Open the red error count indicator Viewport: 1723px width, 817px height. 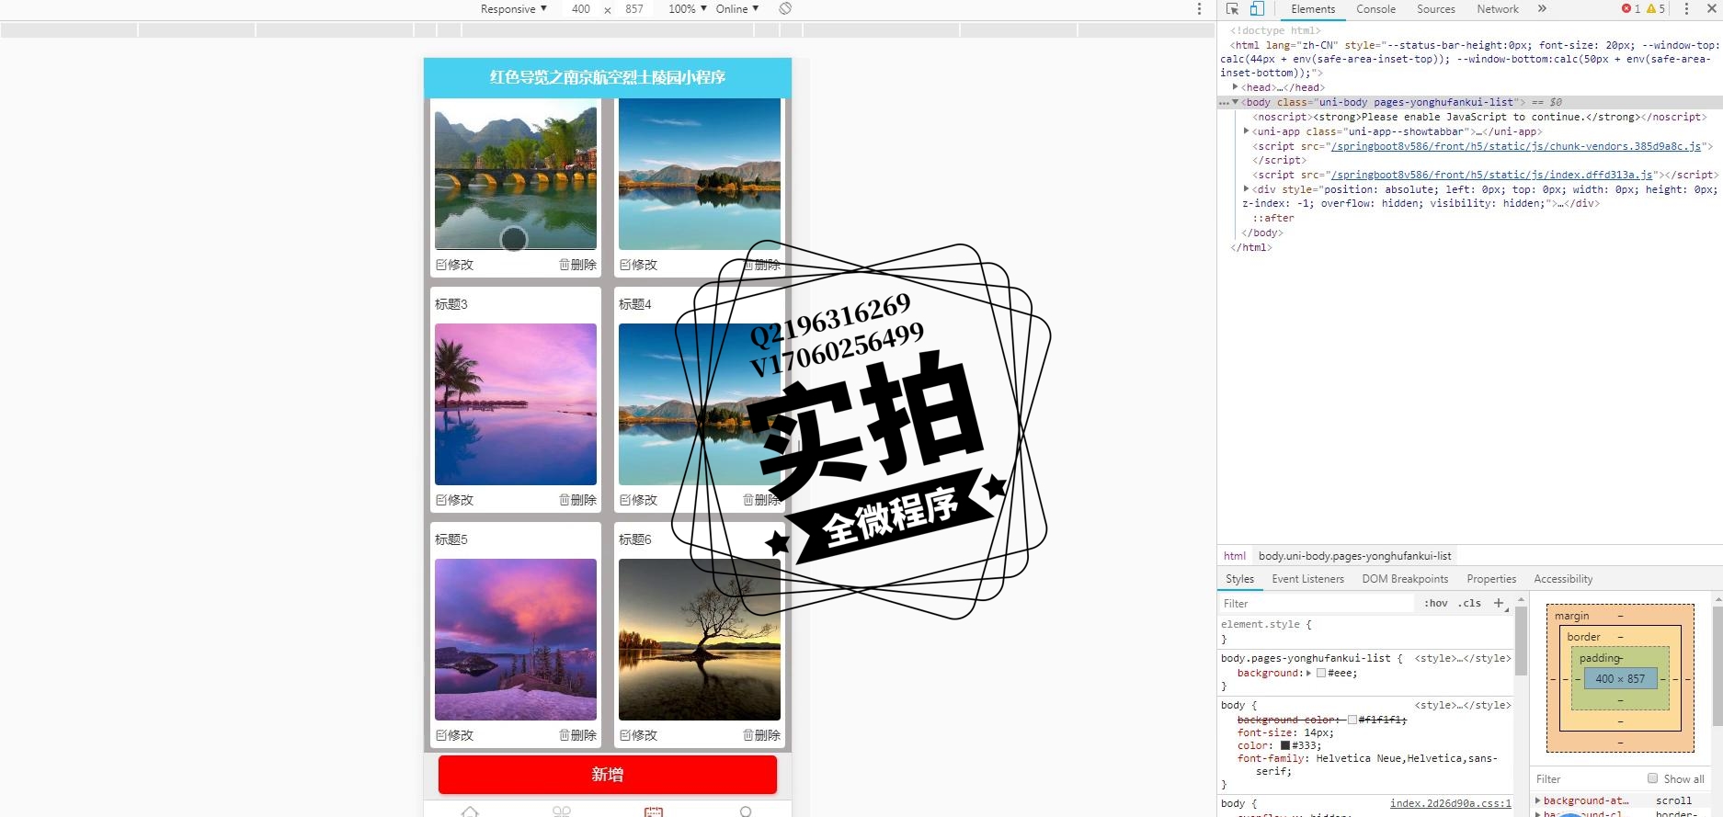click(1631, 9)
